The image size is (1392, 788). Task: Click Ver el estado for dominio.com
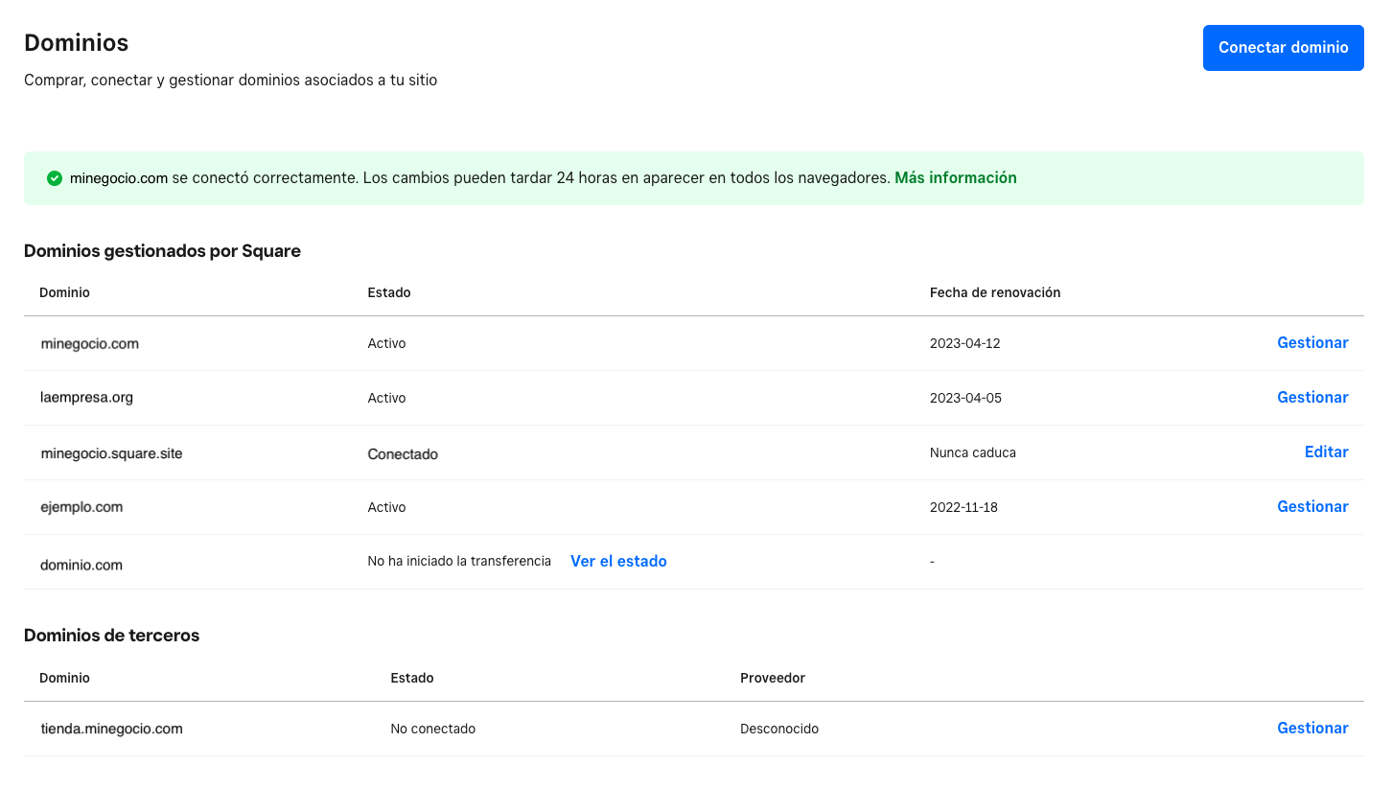coord(618,562)
